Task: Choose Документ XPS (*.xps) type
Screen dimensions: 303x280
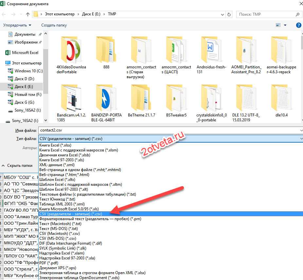Action: tap(171, 268)
